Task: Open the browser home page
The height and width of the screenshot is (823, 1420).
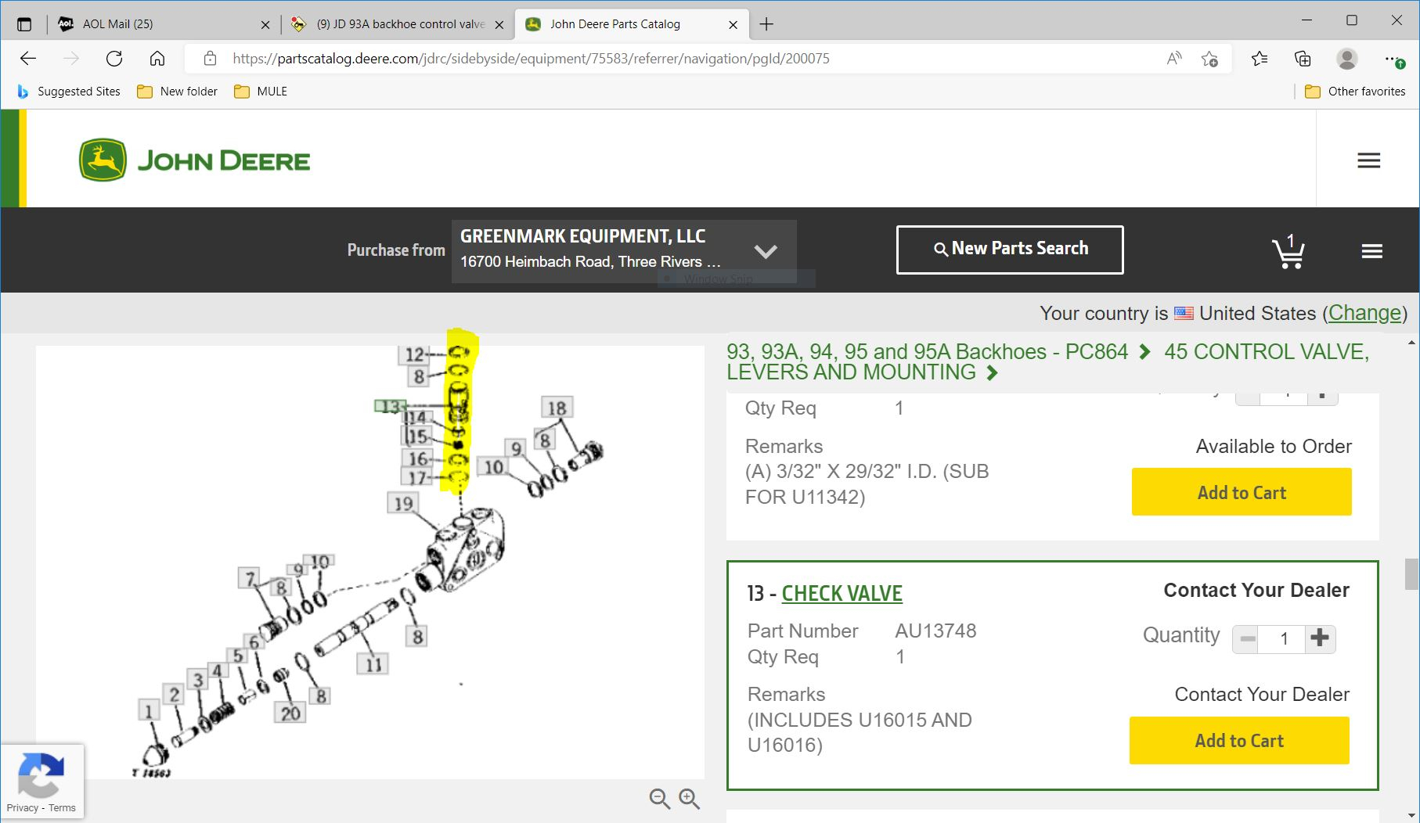Action: [x=157, y=59]
